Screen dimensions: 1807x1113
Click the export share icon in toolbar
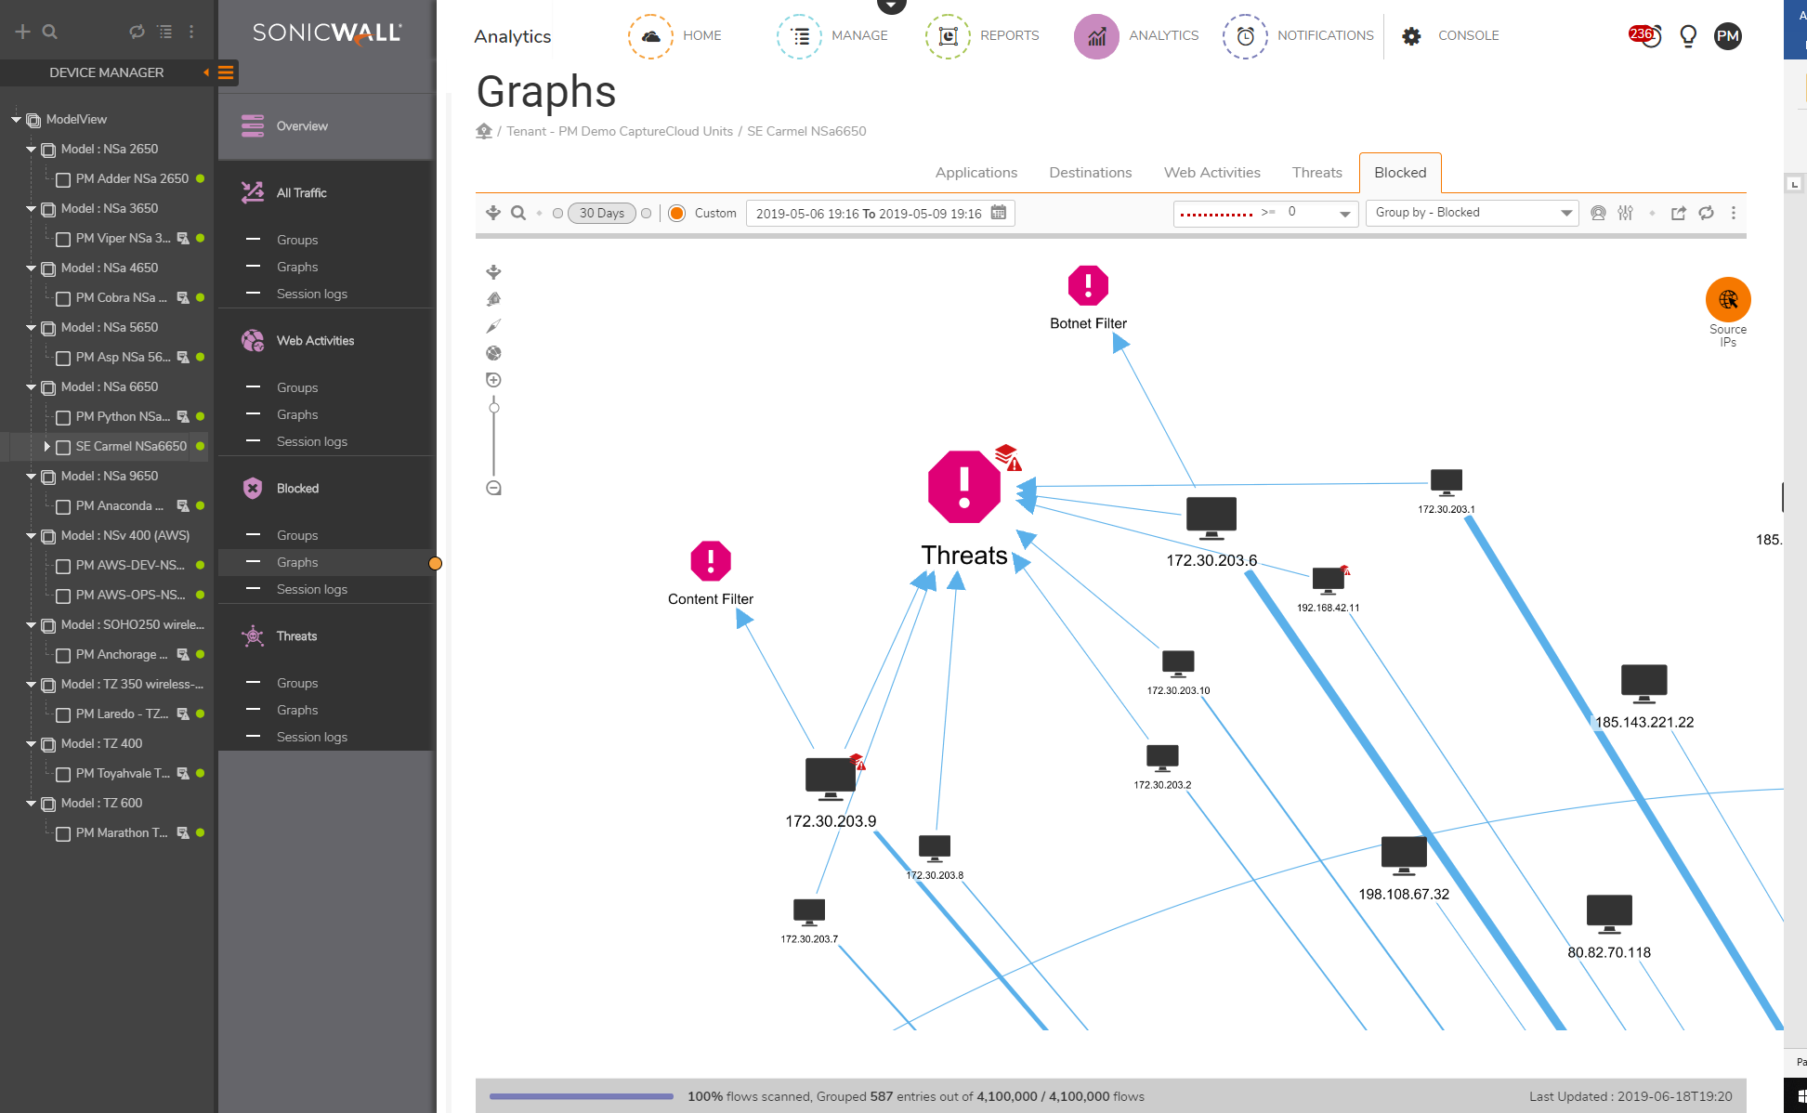pyautogui.click(x=1678, y=213)
